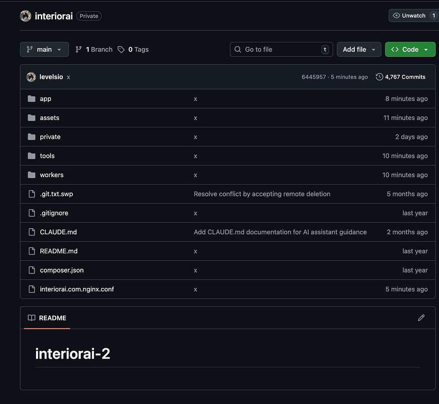
Task: Click the Go to file search field
Action: tap(281, 50)
